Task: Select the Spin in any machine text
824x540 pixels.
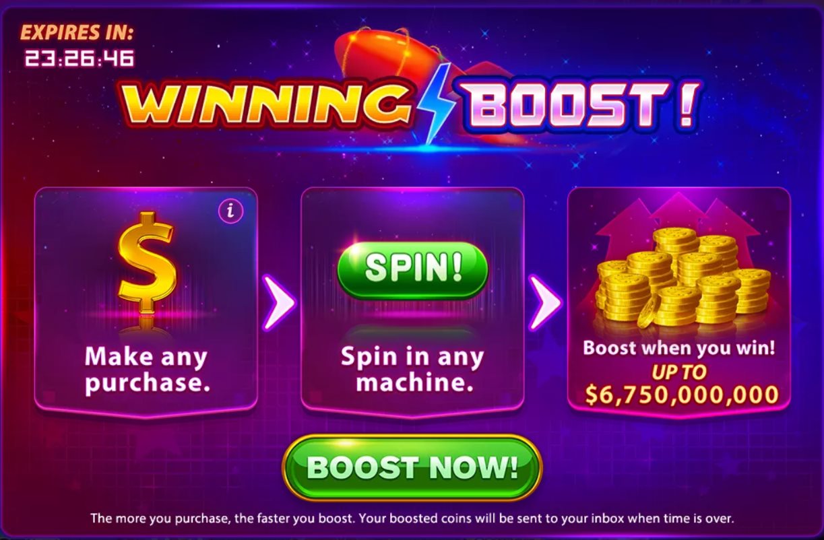Action: (412, 370)
